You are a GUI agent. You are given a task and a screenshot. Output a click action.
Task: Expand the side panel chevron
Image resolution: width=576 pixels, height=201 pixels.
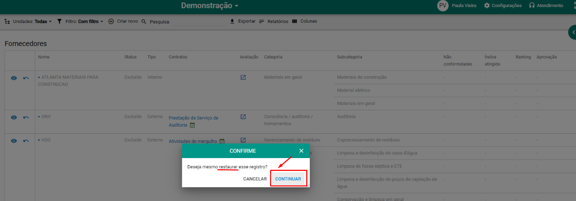pyautogui.click(x=572, y=32)
